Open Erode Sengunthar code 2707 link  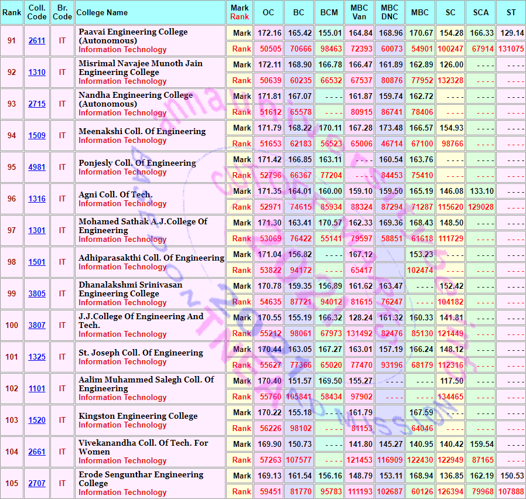tap(37, 484)
